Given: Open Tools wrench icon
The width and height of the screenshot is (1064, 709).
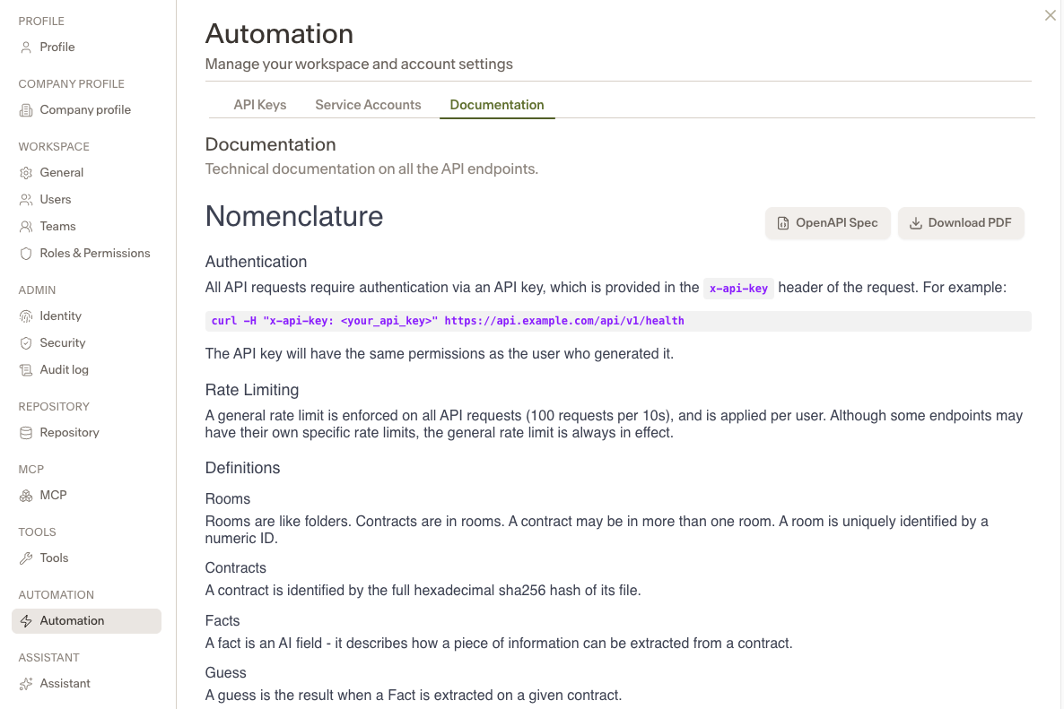Looking at the screenshot, I should tap(26, 558).
